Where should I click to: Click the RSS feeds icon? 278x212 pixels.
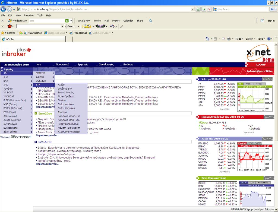tap(215, 39)
